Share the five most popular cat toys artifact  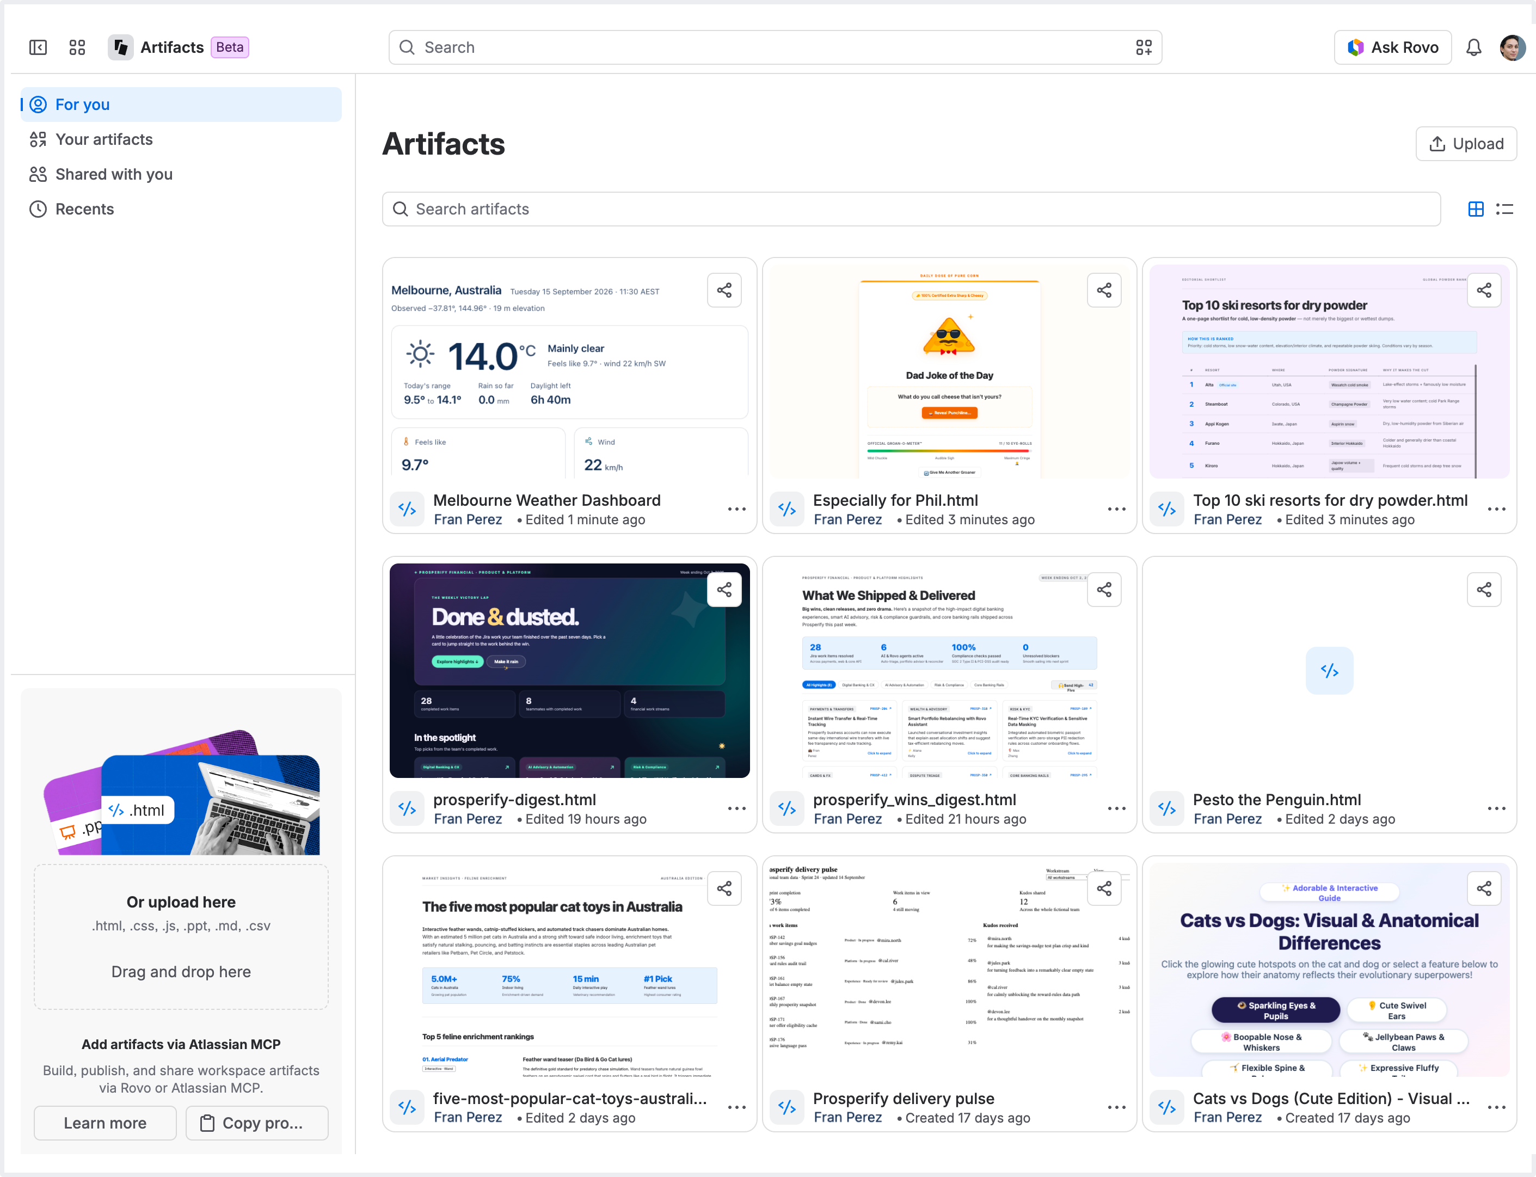(x=724, y=888)
